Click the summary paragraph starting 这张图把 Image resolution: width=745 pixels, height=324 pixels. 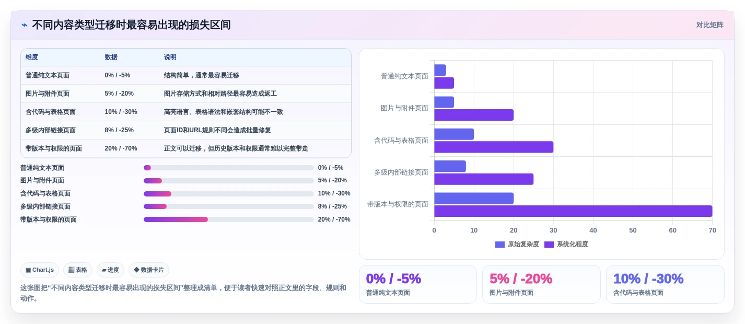pyautogui.click(x=183, y=293)
